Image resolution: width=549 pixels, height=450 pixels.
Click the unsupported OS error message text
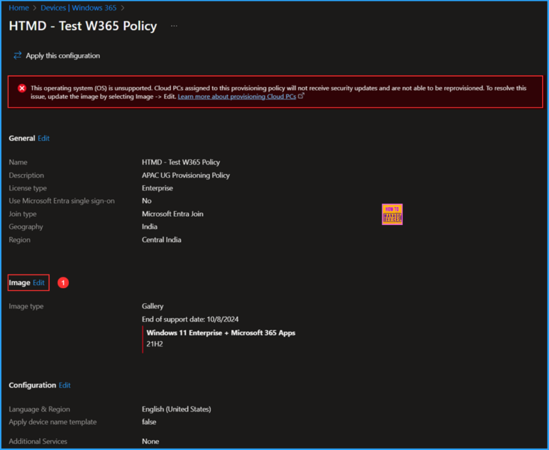click(278, 92)
